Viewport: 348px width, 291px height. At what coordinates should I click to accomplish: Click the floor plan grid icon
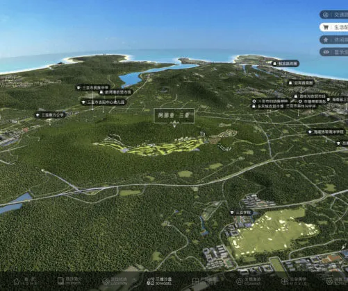pyautogui.click(x=195, y=281)
